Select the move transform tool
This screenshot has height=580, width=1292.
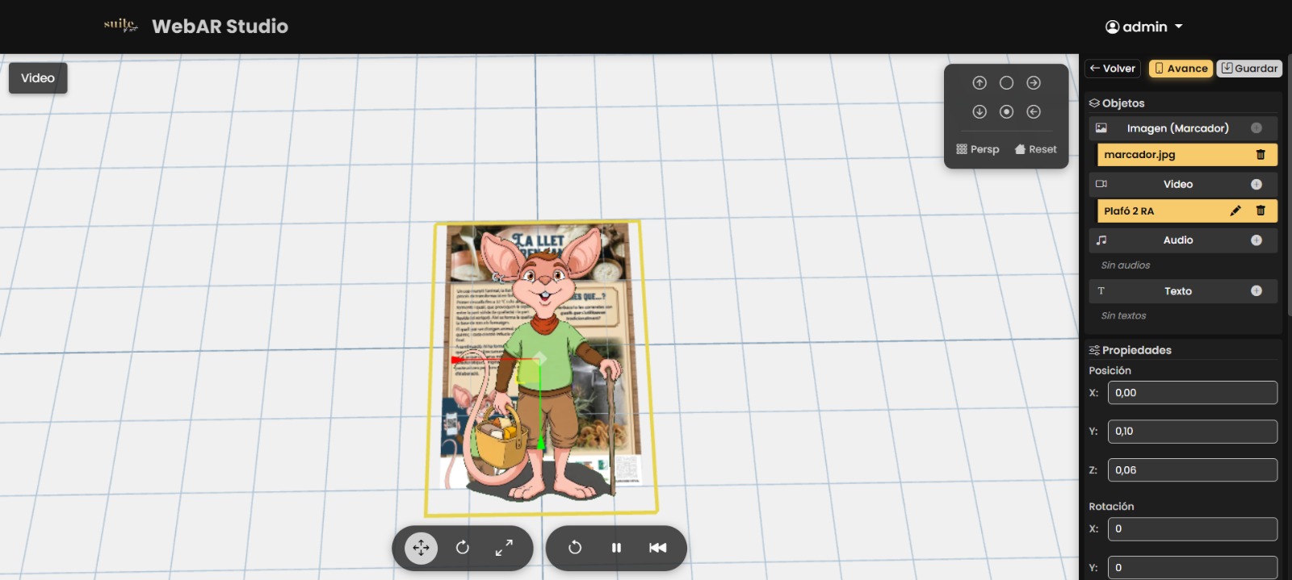421,548
